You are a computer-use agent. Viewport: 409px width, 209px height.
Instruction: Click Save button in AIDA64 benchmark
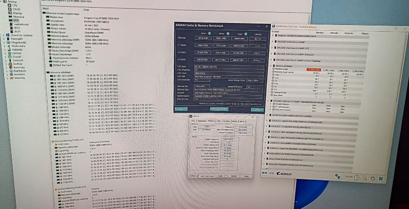point(181,109)
